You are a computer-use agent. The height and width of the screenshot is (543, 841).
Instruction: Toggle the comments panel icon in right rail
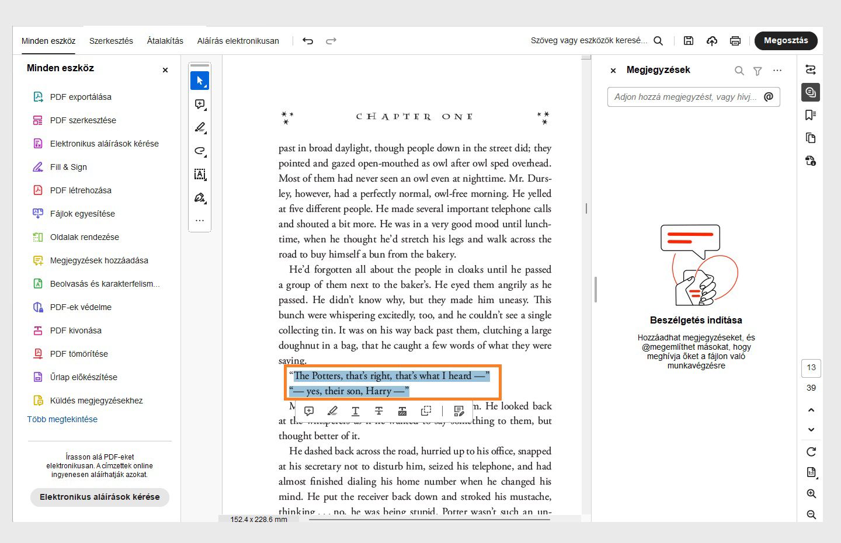[x=811, y=92]
